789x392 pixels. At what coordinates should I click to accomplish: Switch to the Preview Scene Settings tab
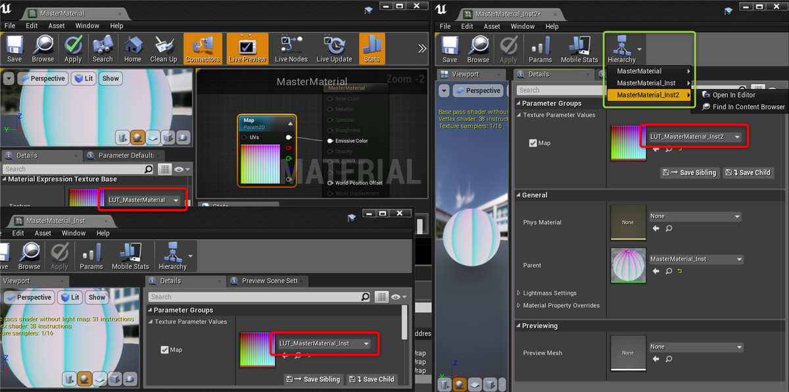pos(268,281)
